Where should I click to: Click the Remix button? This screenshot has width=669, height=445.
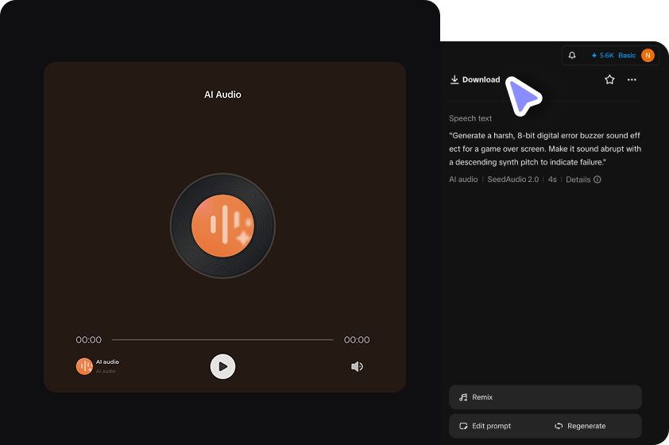pos(545,397)
